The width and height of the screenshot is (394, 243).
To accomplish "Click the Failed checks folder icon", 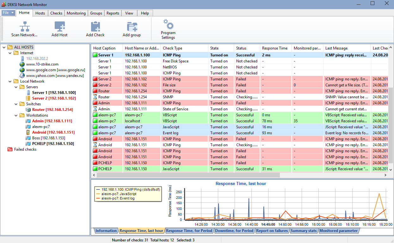I will point(10,149).
